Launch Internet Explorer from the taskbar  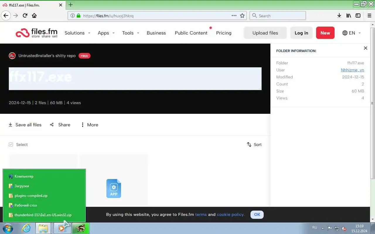pyautogui.click(x=26, y=228)
